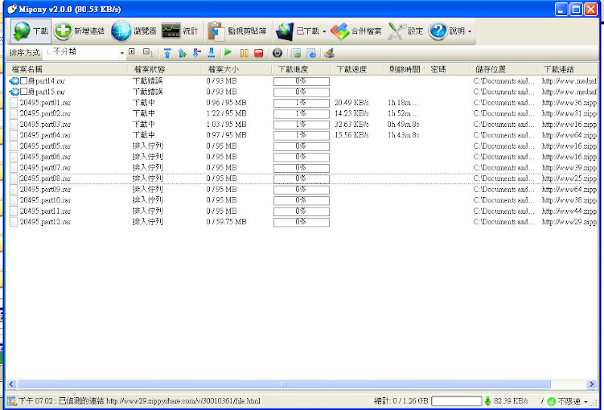Open the 統計 statistics panel

click(180, 31)
